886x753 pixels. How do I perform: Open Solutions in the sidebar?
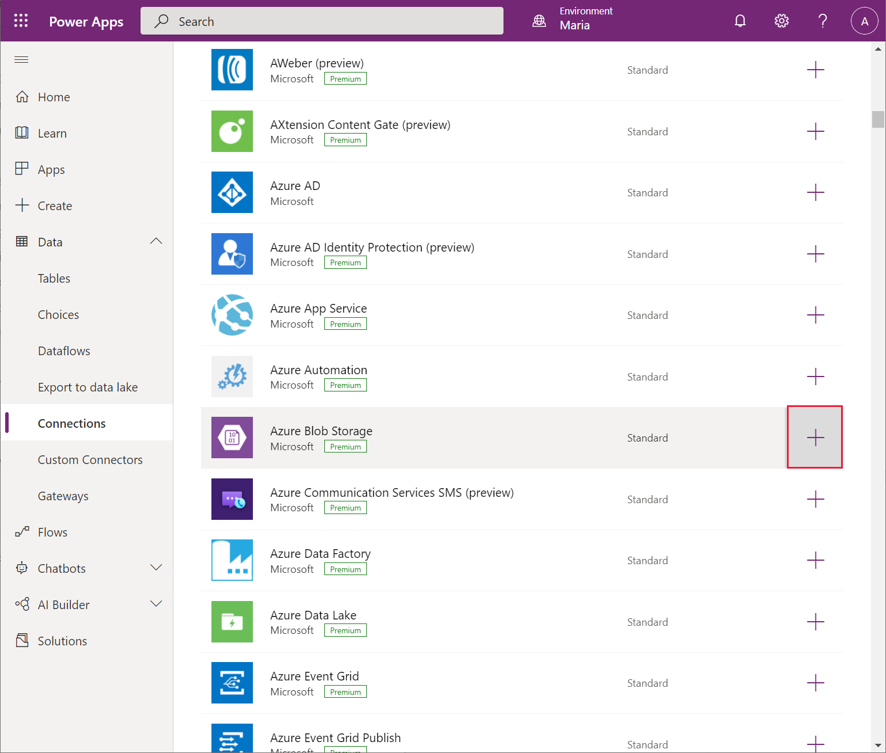(86, 641)
